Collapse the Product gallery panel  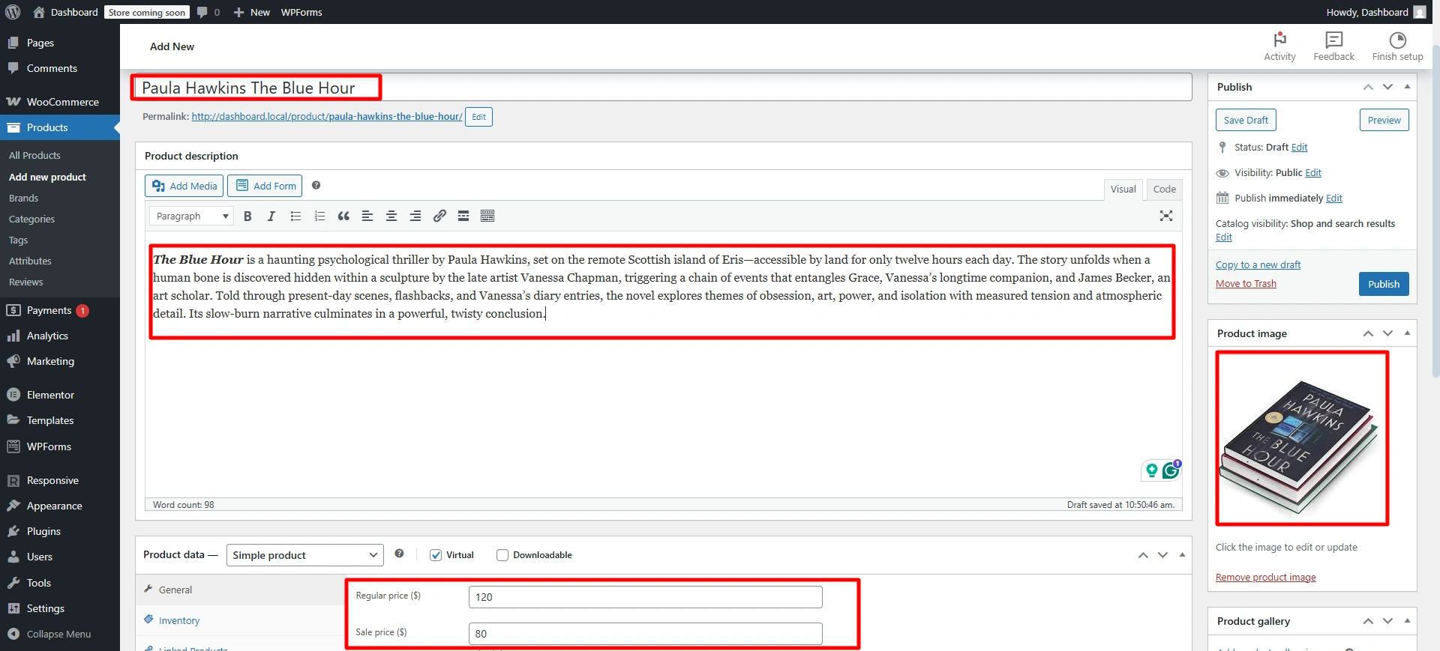[x=1407, y=621]
